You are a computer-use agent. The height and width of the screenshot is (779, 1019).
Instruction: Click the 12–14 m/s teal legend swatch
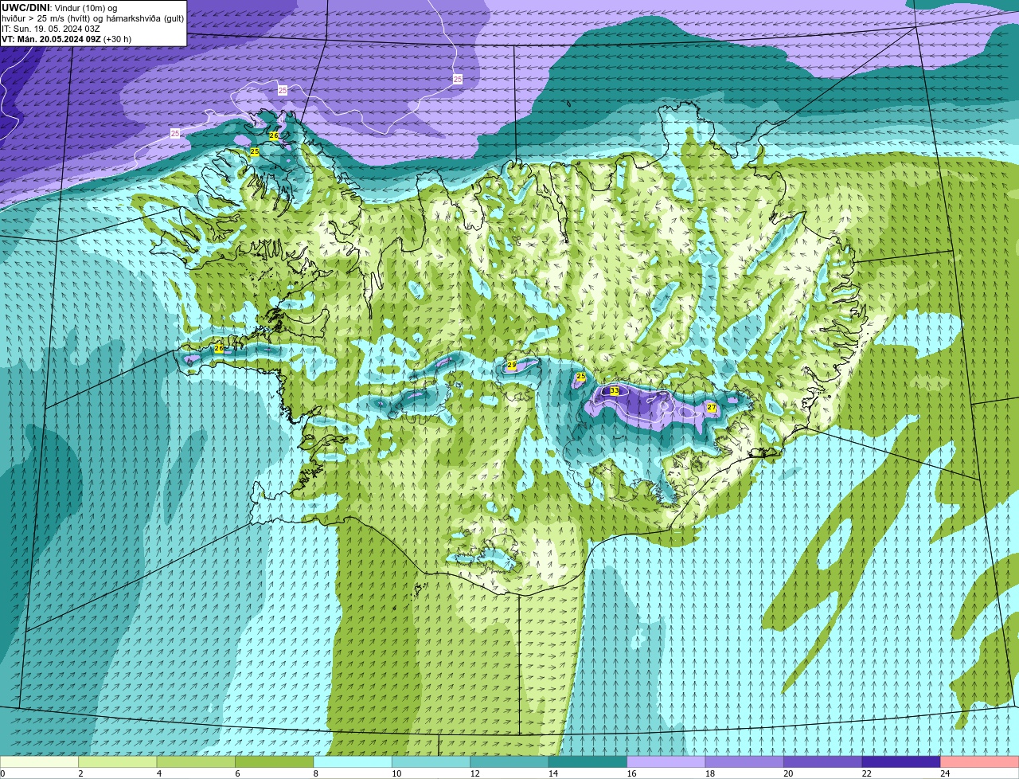pos(509,762)
